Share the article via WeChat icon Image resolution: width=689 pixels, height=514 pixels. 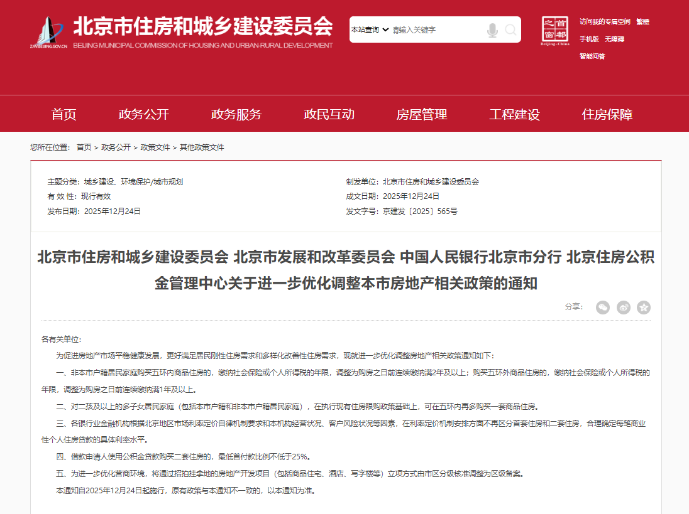point(603,307)
